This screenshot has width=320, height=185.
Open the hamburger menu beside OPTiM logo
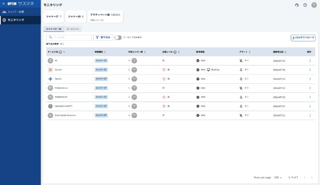(x=4, y=4)
